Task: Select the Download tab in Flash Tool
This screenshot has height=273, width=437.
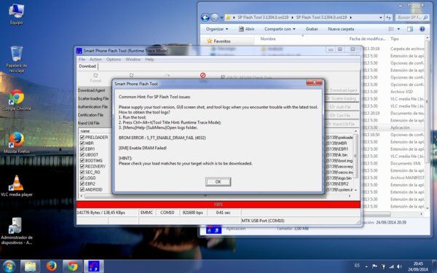Action: [87, 66]
